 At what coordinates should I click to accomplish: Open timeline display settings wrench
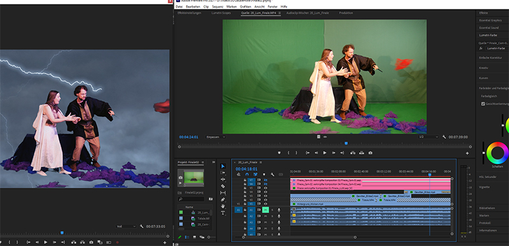(272, 174)
